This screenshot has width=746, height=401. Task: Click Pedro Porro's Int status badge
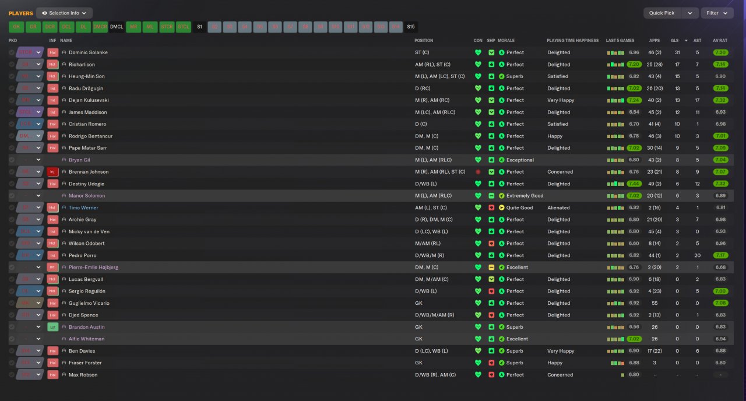click(52, 255)
